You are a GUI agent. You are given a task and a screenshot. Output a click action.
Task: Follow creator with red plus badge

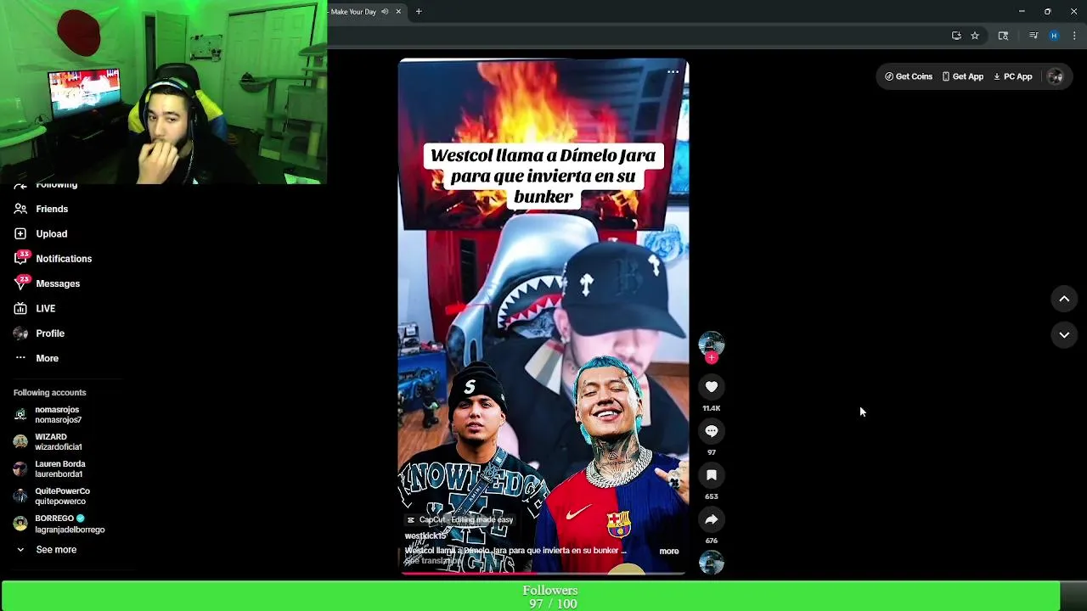click(712, 358)
